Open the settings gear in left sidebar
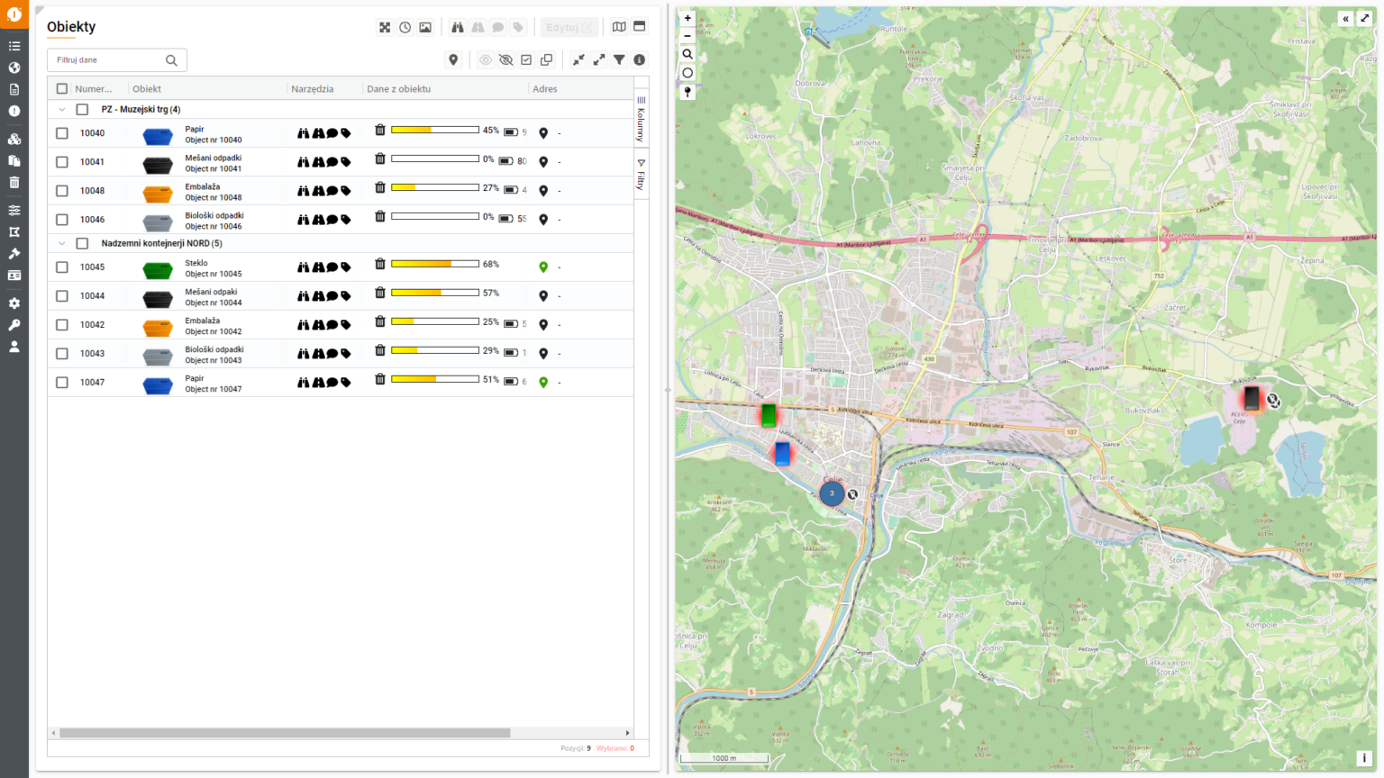The height and width of the screenshot is (778, 1384). click(14, 303)
